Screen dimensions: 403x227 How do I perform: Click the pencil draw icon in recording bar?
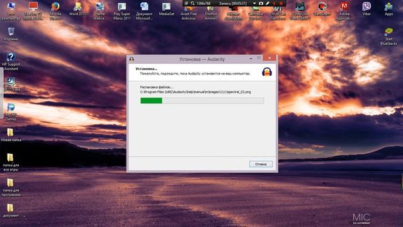[x=268, y=3]
